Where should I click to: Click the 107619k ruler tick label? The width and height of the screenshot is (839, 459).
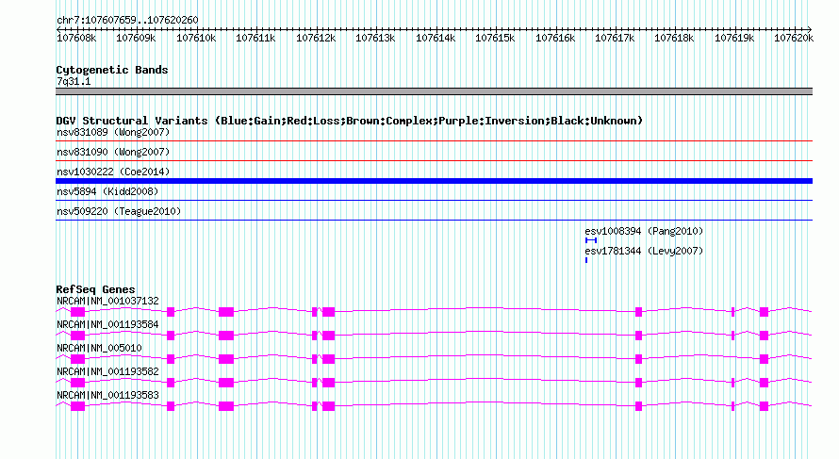(735, 38)
